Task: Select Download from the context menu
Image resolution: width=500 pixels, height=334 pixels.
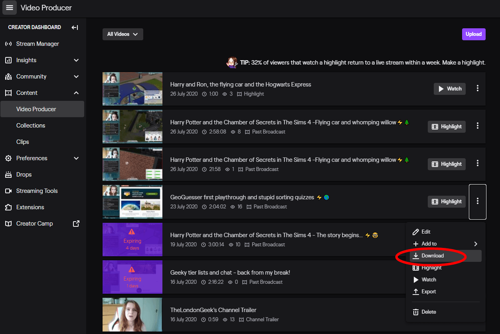Action: pyautogui.click(x=445, y=256)
